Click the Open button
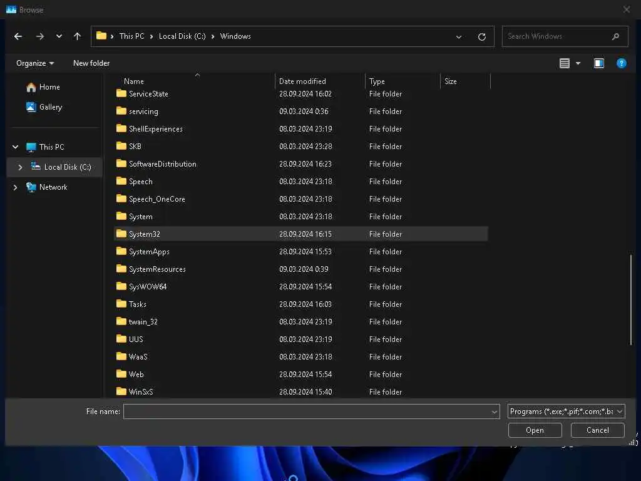This screenshot has width=641, height=481. click(535, 431)
